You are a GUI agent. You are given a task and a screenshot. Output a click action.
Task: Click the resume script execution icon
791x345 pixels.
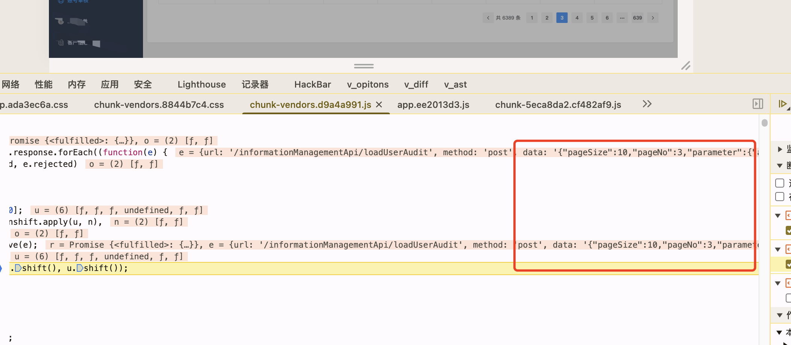(x=782, y=104)
